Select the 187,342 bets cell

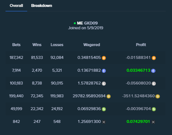point(16,57)
